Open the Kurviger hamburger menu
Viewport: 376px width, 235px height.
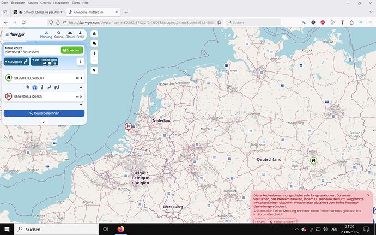click(x=7, y=35)
